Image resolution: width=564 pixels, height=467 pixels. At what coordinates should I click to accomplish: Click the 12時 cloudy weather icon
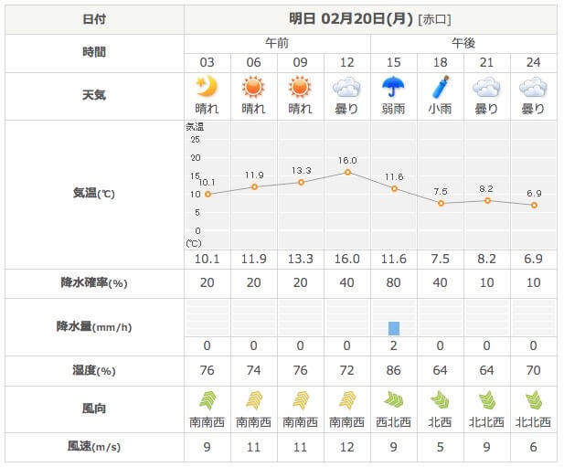347,88
